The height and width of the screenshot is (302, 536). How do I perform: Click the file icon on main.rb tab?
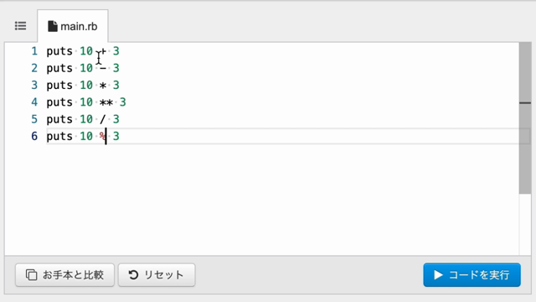click(x=52, y=26)
